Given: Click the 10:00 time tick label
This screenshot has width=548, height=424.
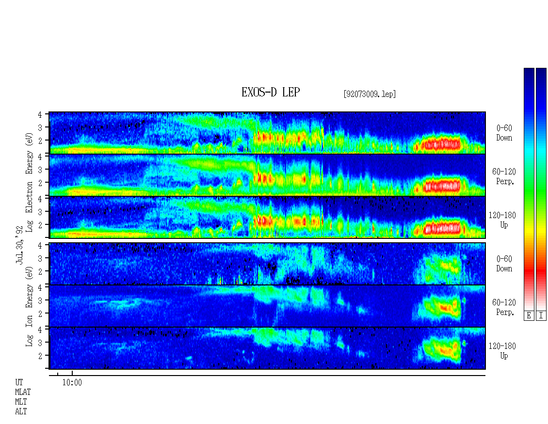Looking at the screenshot, I should (72, 383).
